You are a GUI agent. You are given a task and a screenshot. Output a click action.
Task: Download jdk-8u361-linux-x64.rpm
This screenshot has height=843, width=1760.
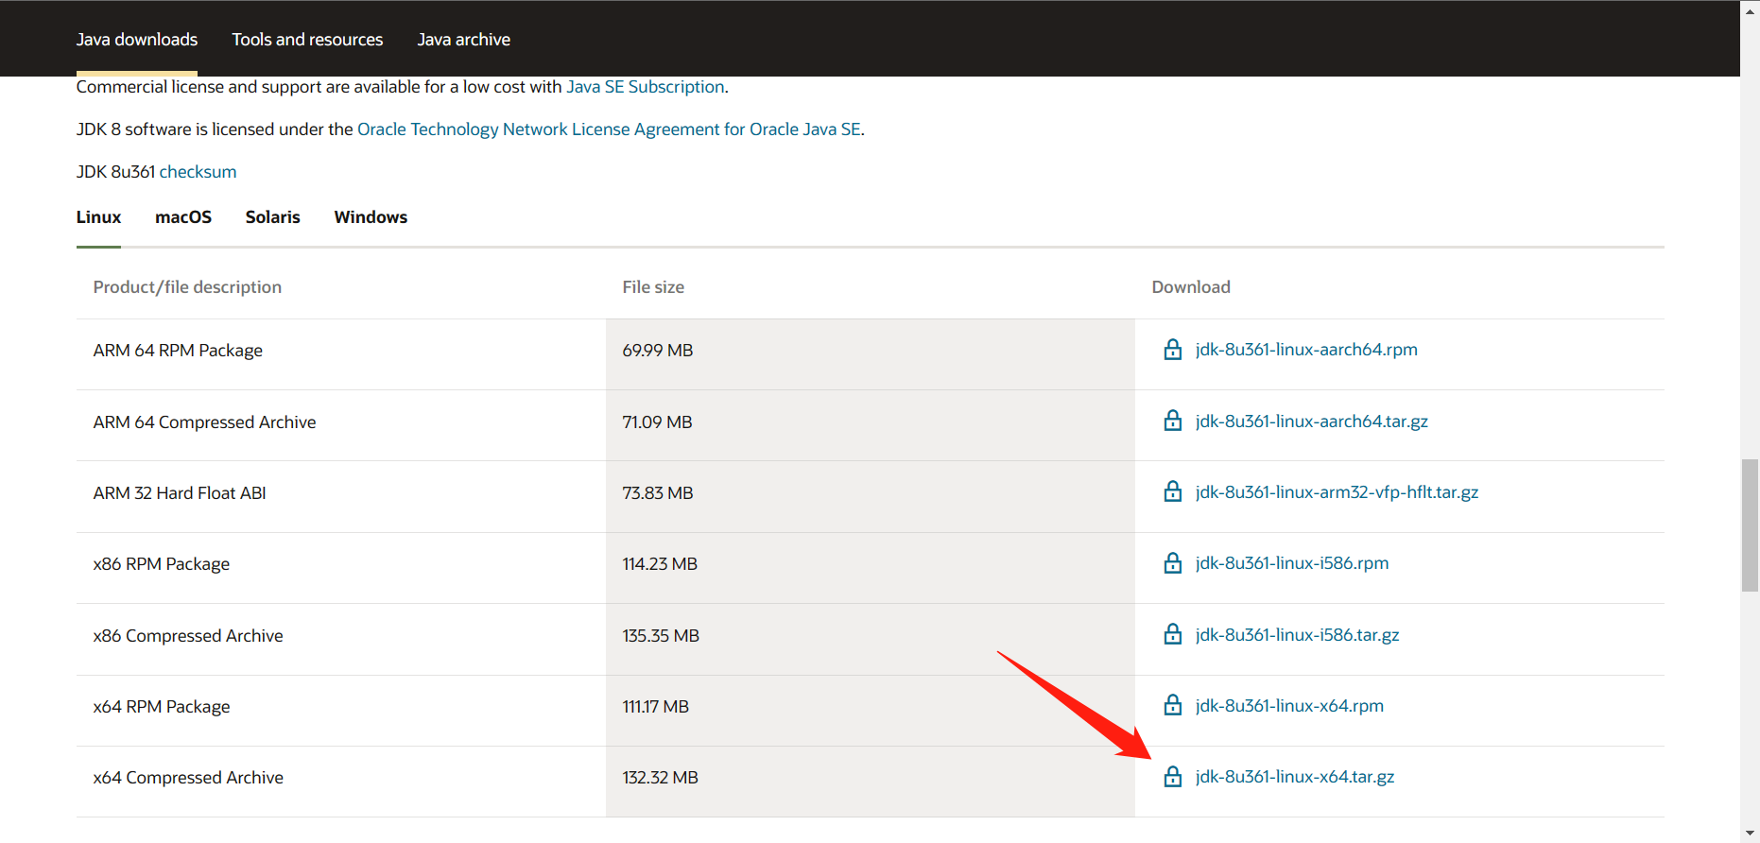(x=1289, y=706)
